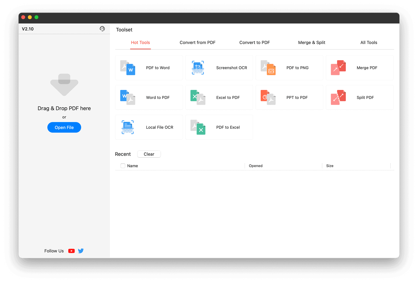The image size is (418, 282).
Task: Select the Word to PDF converter
Action: point(149,97)
